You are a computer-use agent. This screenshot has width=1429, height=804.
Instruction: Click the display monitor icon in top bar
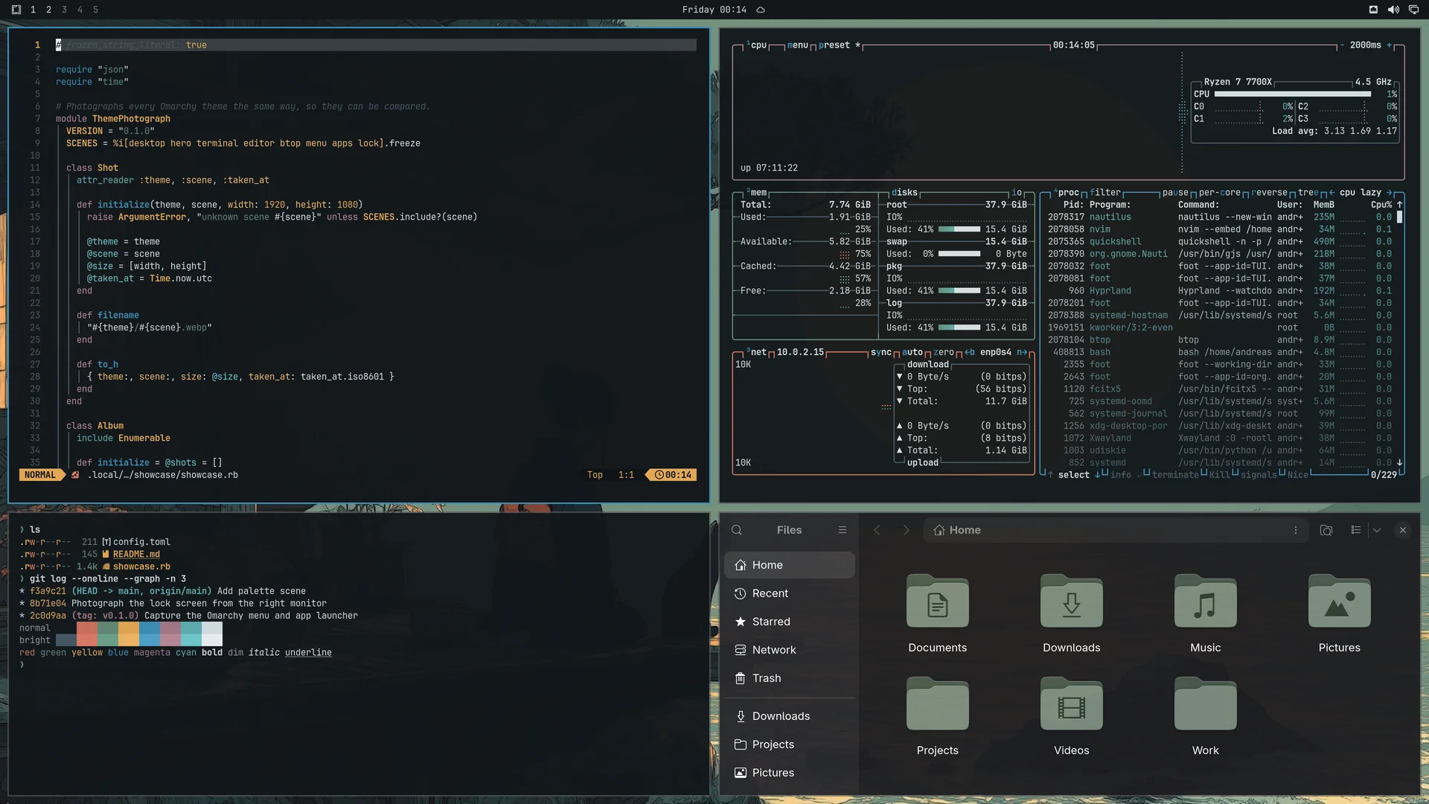1413,10
